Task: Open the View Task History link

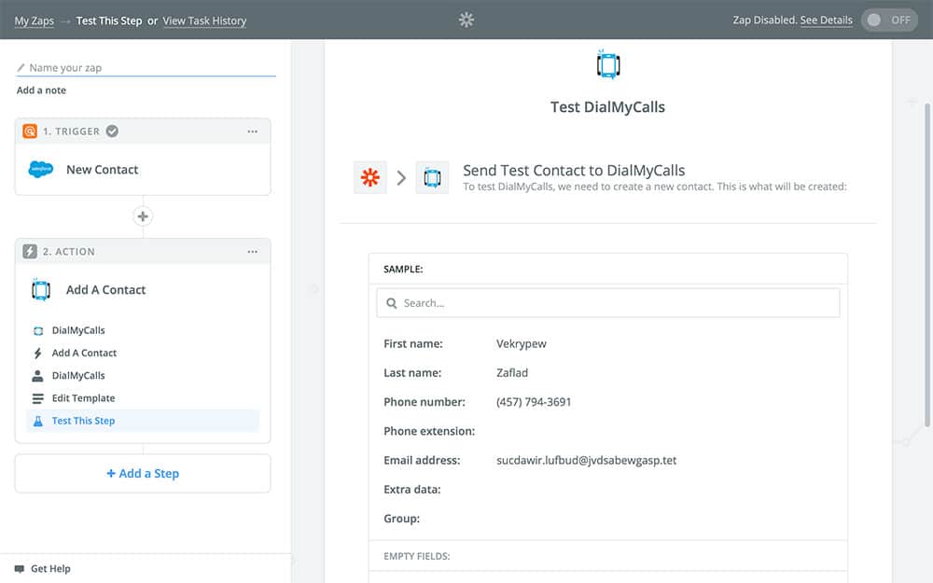Action: tap(204, 21)
